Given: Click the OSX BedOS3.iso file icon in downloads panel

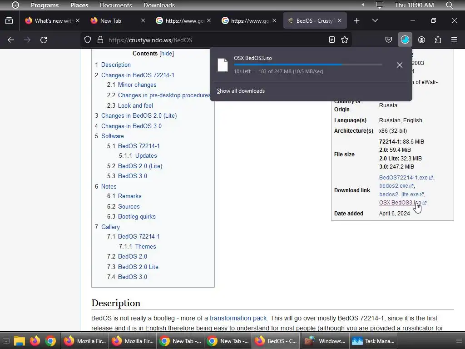Looking at the screenshot, I should point(223,65).
